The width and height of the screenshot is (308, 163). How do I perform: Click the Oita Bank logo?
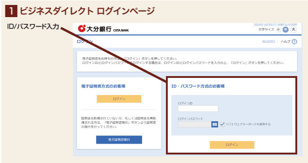[x=103, y=29]
